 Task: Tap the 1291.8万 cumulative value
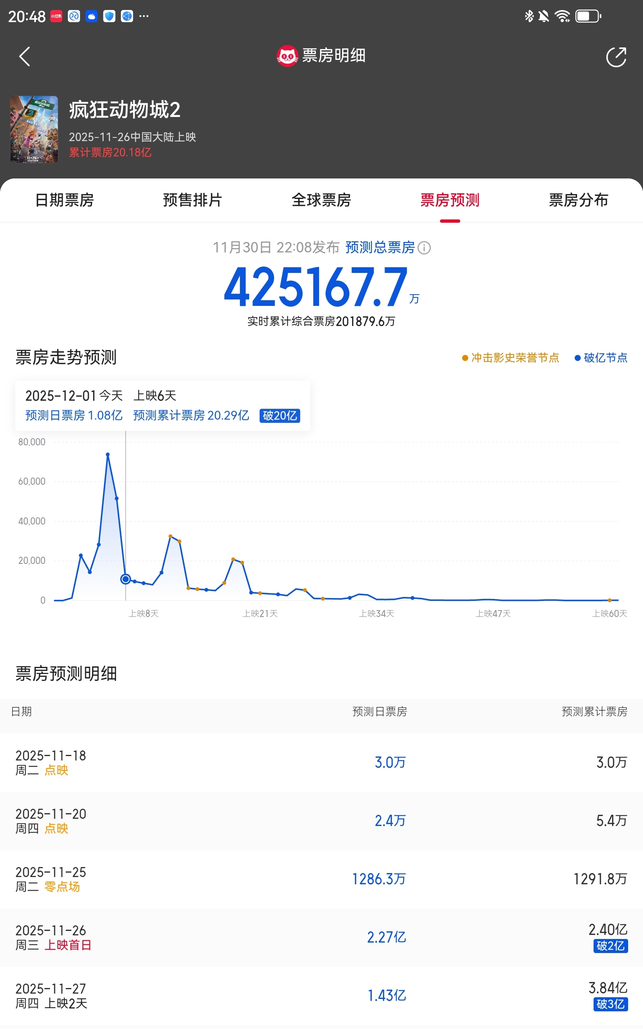pos(600,879)
